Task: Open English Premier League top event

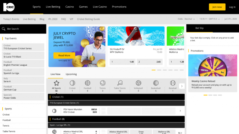Action: click(x=23, y=63)
